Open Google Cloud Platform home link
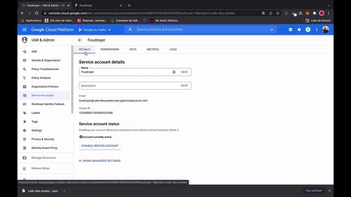The image size is (351, 197). 53,30
